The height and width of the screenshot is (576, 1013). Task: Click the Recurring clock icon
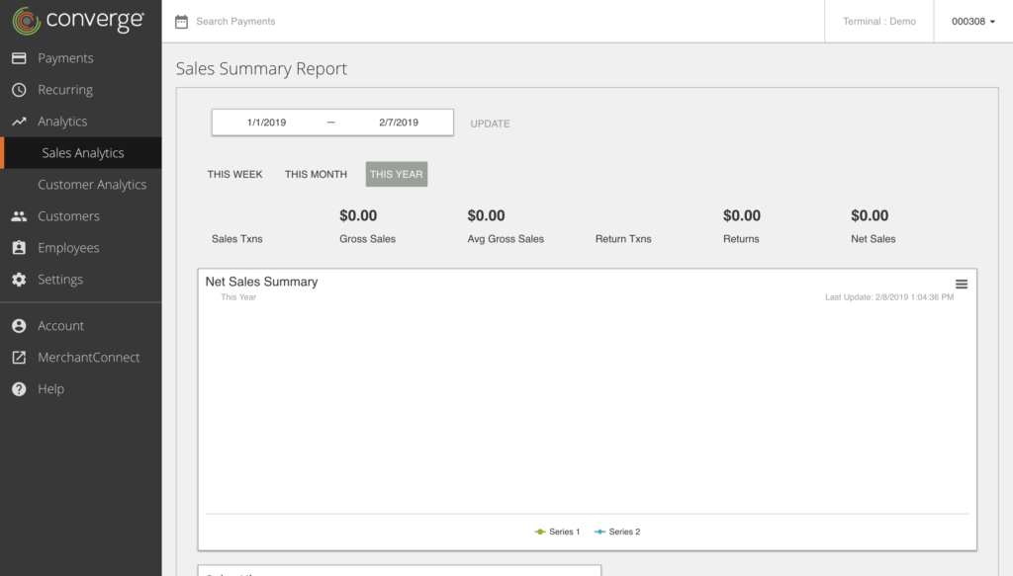pos(19,90)
